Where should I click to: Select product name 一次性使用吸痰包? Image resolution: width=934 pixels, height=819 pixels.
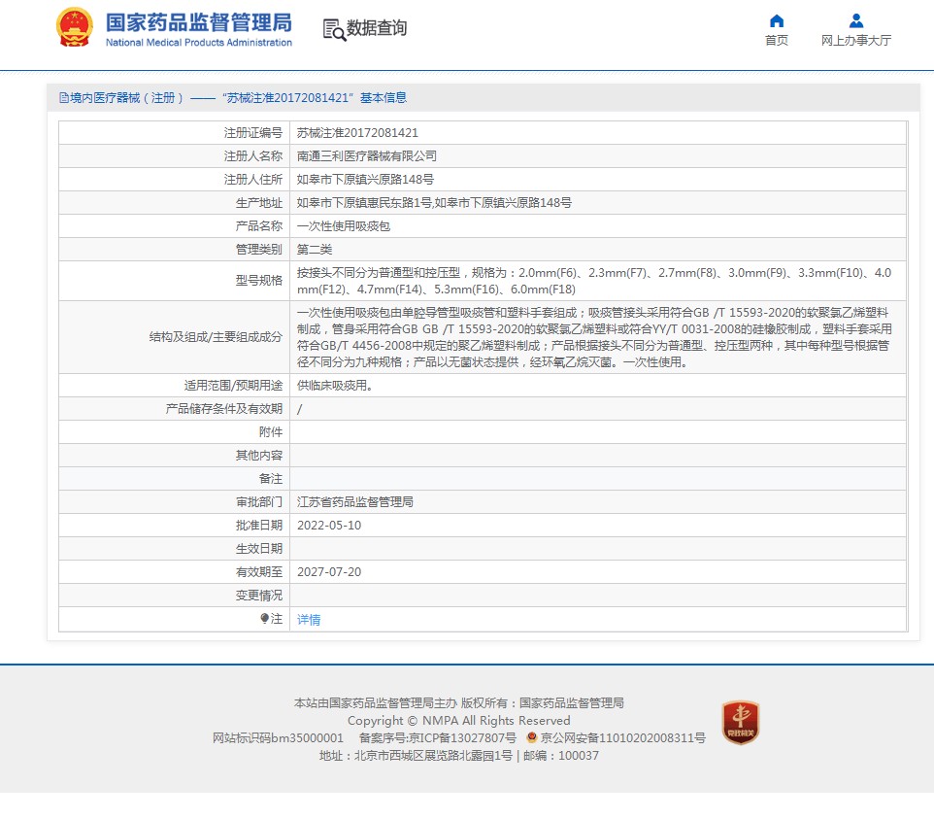(343, 226)
